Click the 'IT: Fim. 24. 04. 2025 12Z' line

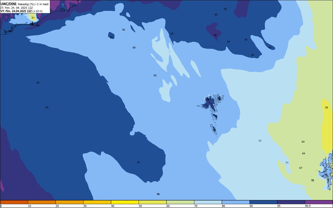point(17,8)
